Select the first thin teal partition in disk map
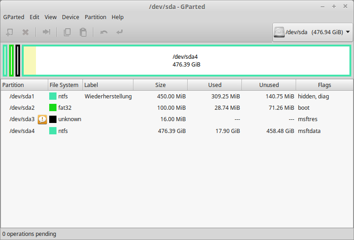The image size is (354, 240). pos(5,61)
